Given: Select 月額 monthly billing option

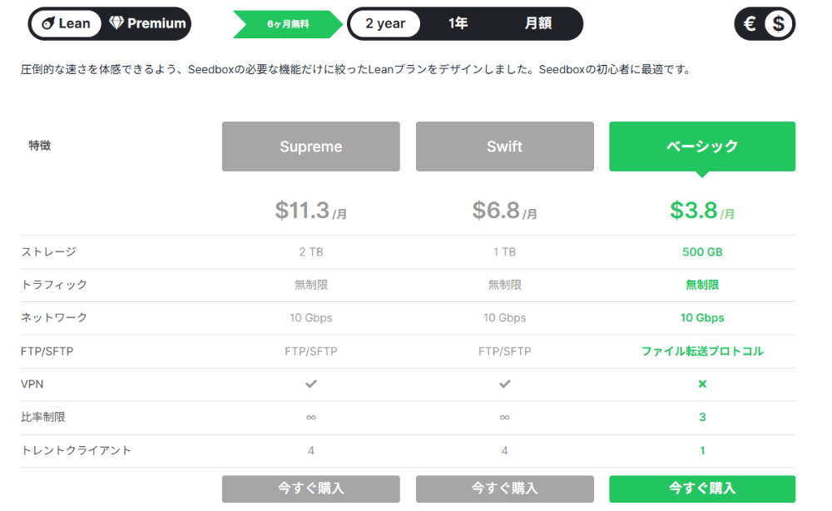Looking at the screenshot, I should [538, 23].
